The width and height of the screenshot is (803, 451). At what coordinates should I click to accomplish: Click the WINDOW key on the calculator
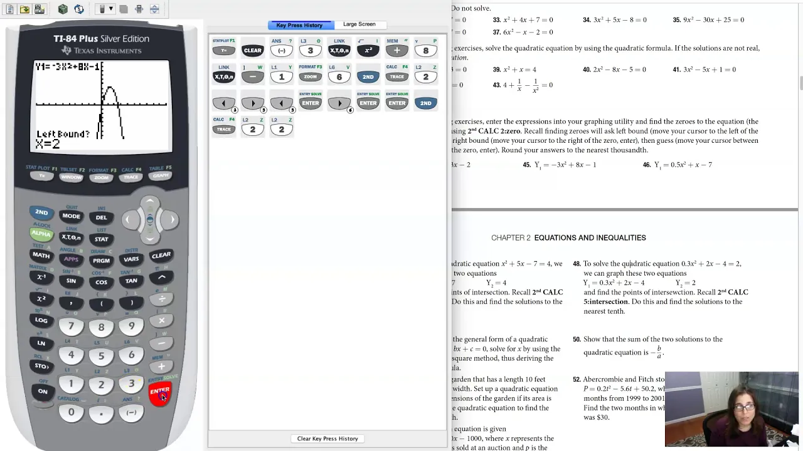72,177
